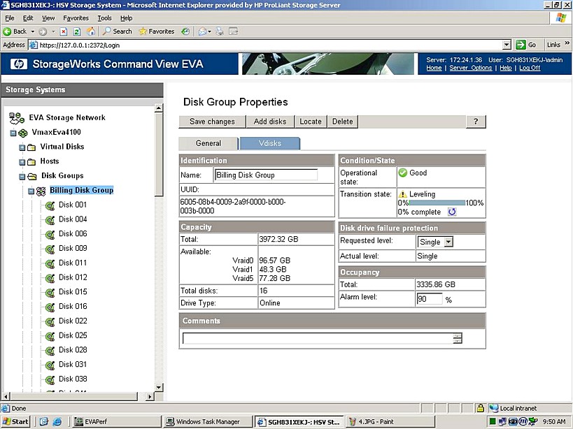Click the Windows Start button

[15, 422]
